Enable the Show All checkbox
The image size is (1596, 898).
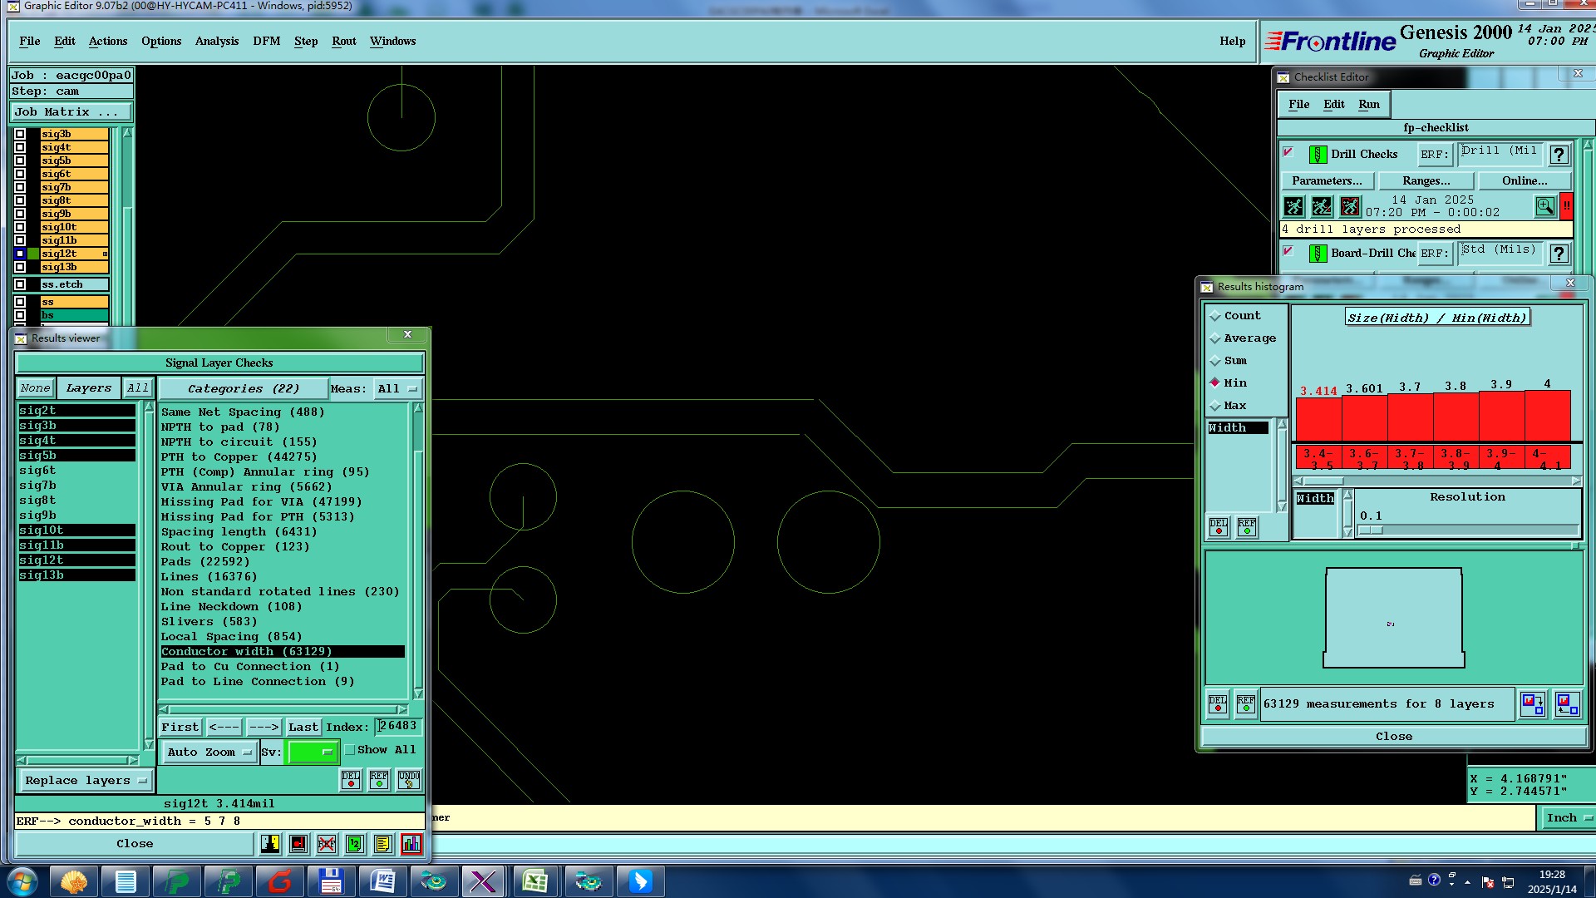coord(350,750)
